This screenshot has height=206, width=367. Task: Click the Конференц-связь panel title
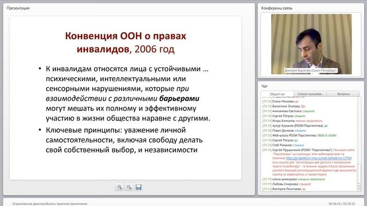[276, 8]
